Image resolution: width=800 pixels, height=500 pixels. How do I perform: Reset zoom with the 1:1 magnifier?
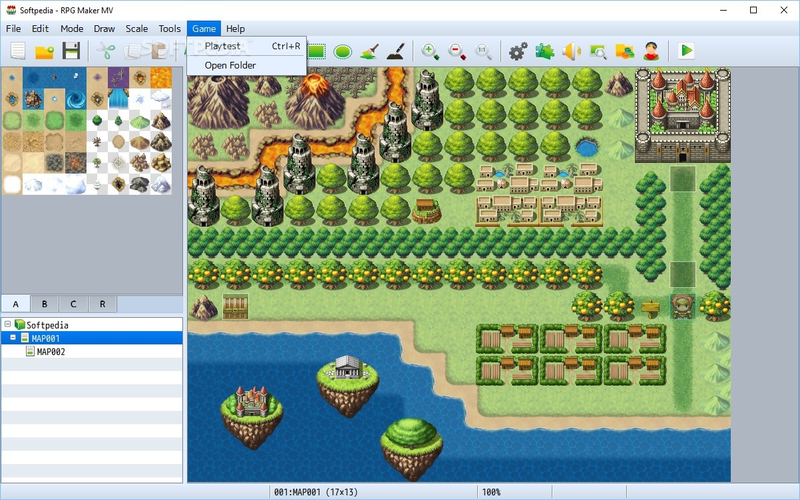(483, 51)
